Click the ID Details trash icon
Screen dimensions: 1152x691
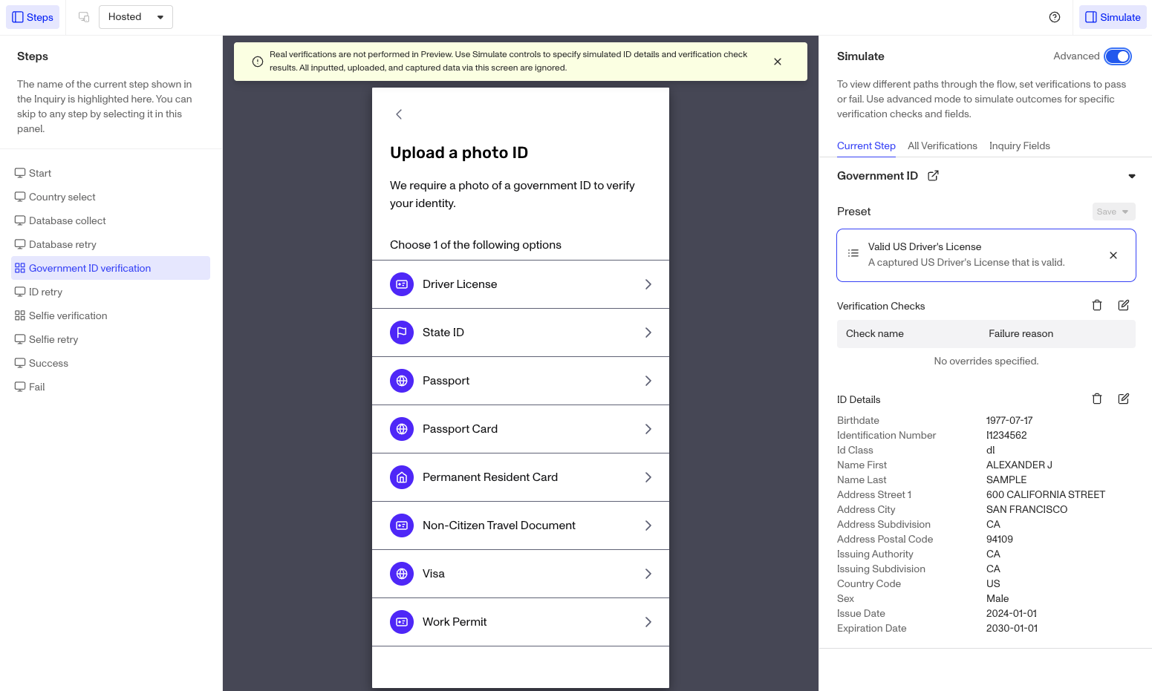(1097, 399)
